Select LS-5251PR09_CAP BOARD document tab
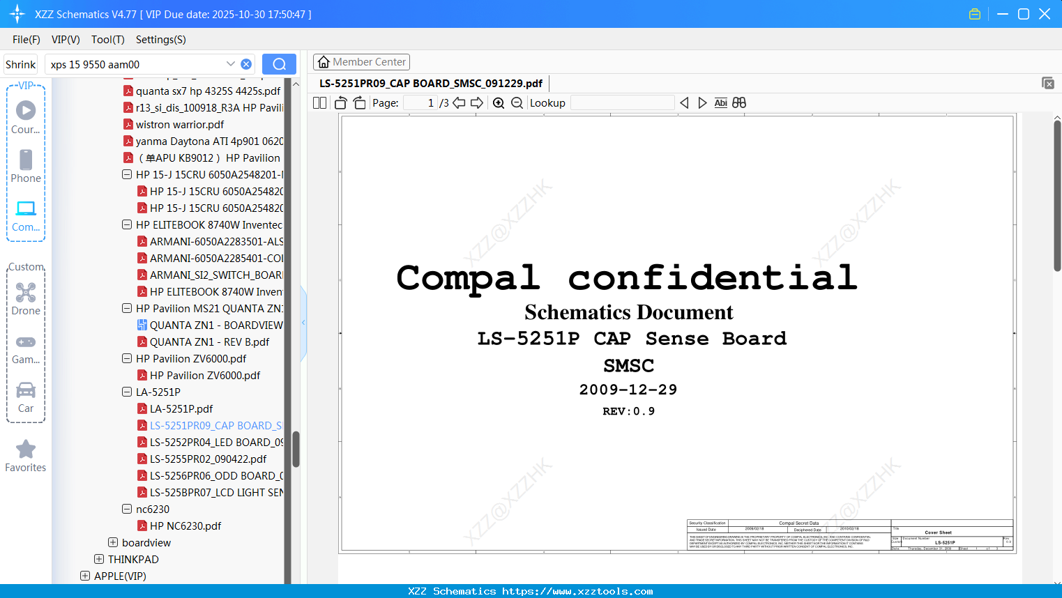This screenshot has width=1062, height=598. coord(431,83)
